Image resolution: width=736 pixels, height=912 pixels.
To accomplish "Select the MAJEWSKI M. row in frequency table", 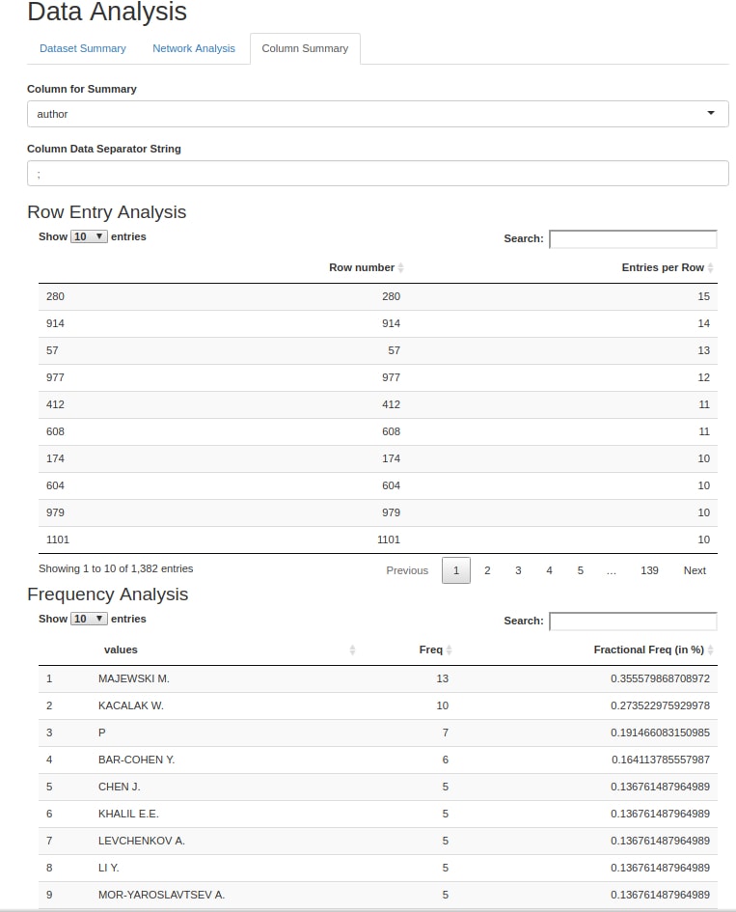I will 134,678.
